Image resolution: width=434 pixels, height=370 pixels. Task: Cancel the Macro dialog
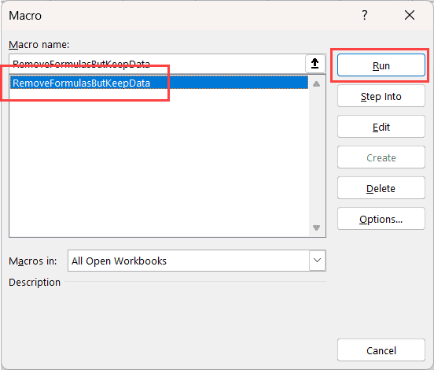click(x=381, y=350)
